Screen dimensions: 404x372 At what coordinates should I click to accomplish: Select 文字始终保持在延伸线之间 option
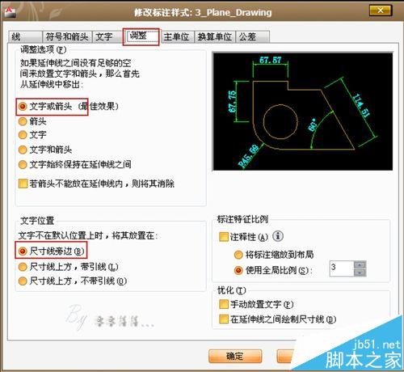[23, 164]
